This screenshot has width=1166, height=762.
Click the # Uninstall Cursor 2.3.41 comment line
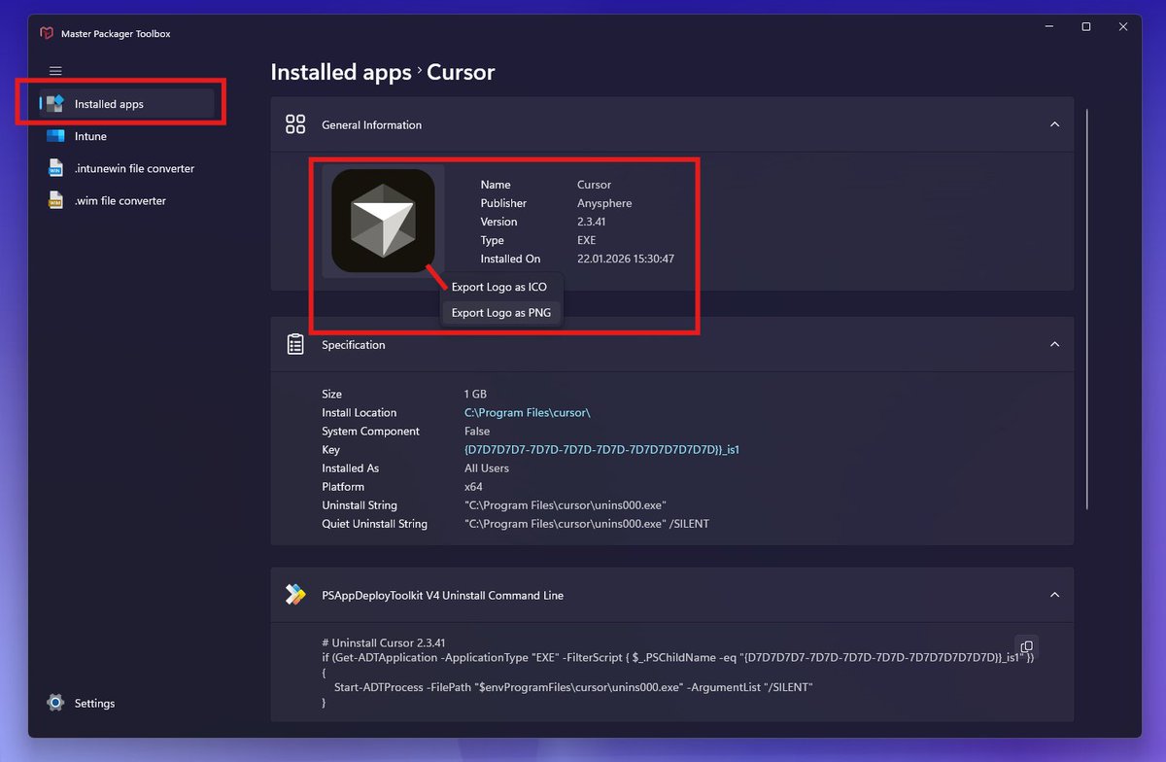point(384,642)
